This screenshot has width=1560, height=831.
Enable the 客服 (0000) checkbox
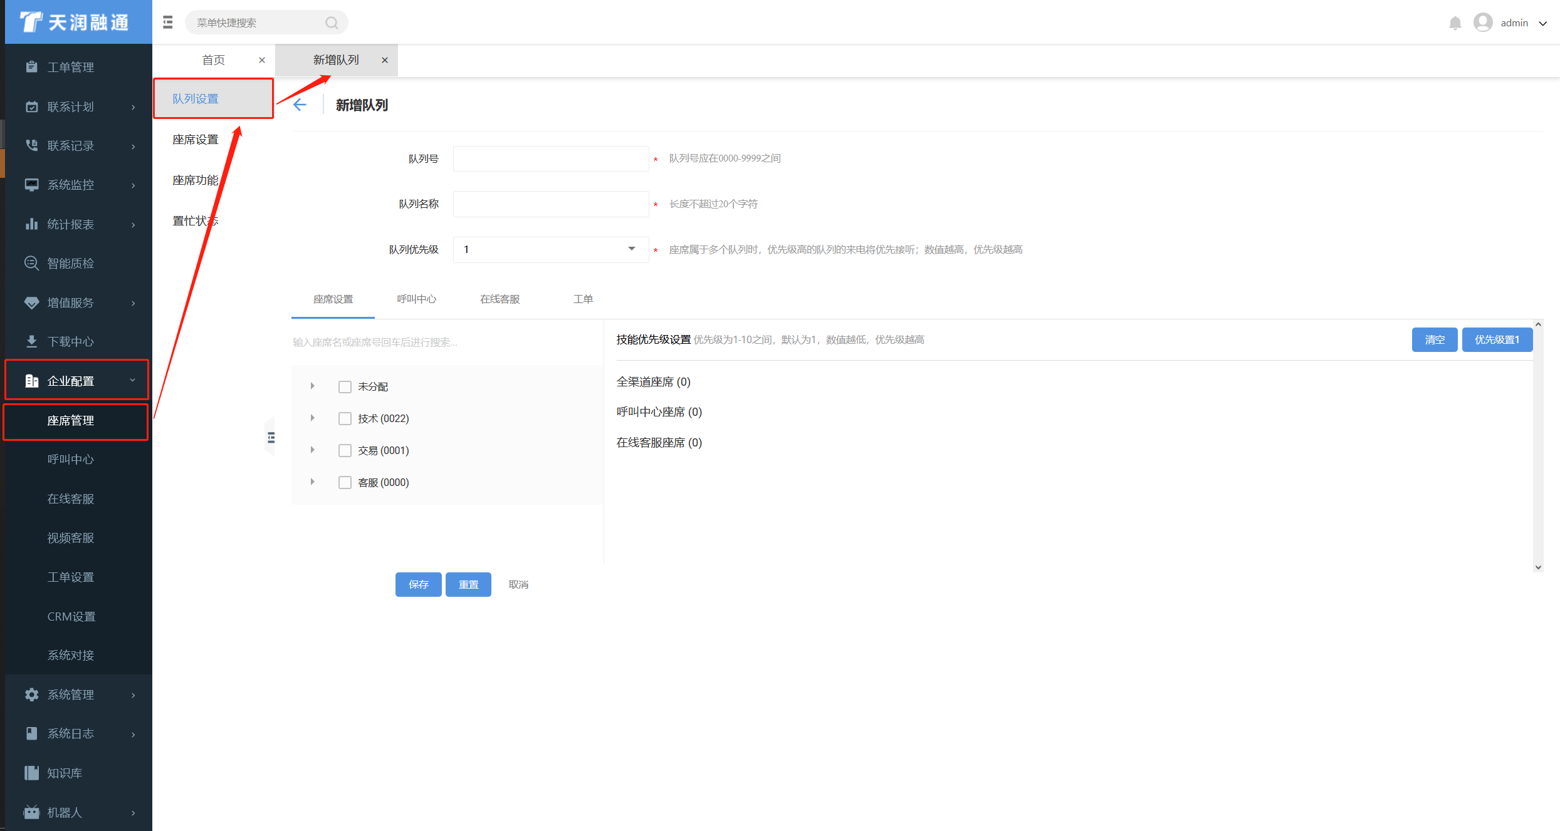pos(345,482)
